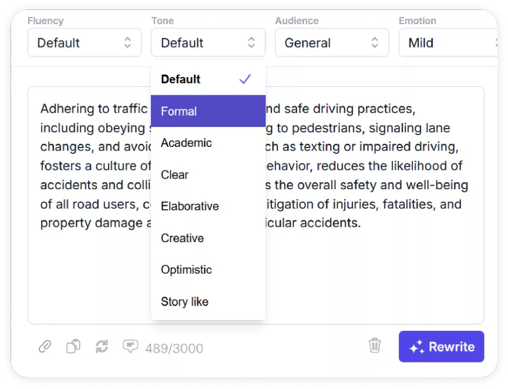This screenshot has height=389, width=508.
Task: Choose the Clear tone option
Action: (208, 175)
